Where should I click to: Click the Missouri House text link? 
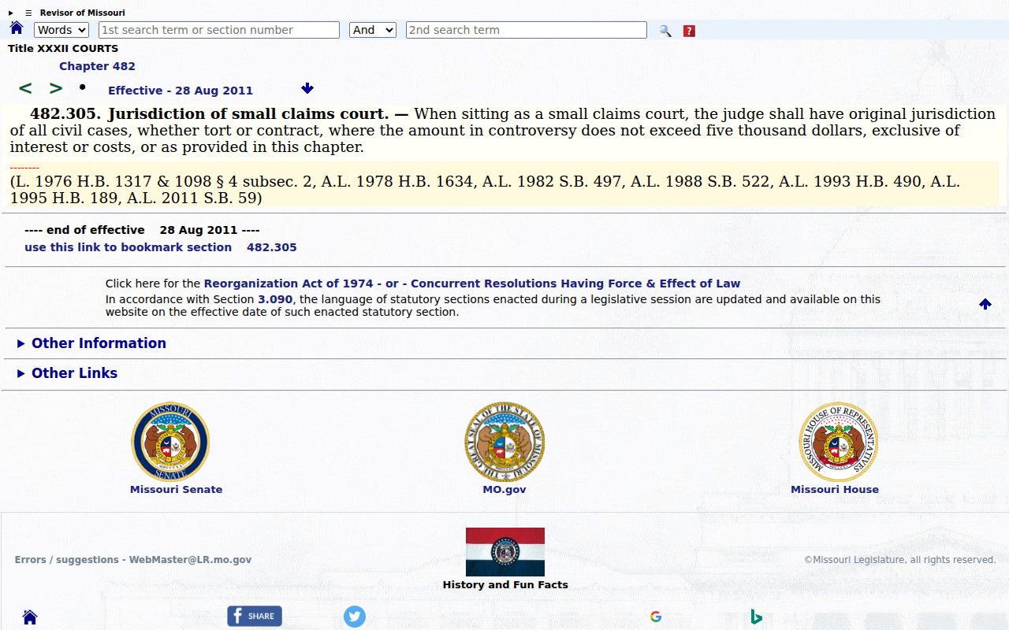[x=835, y=489]
